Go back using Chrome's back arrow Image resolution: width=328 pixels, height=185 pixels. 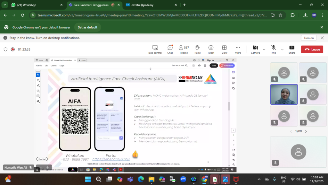tap(5, 15)
